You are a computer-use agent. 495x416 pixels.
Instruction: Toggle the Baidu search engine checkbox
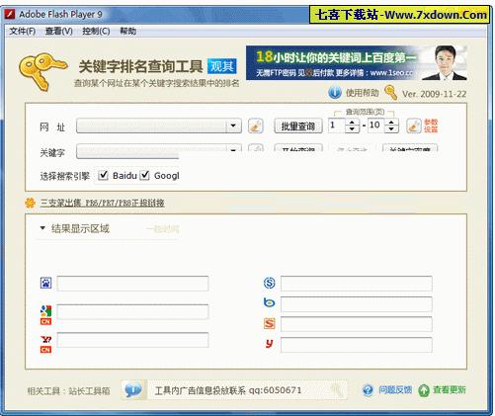[x=104, y=175]
